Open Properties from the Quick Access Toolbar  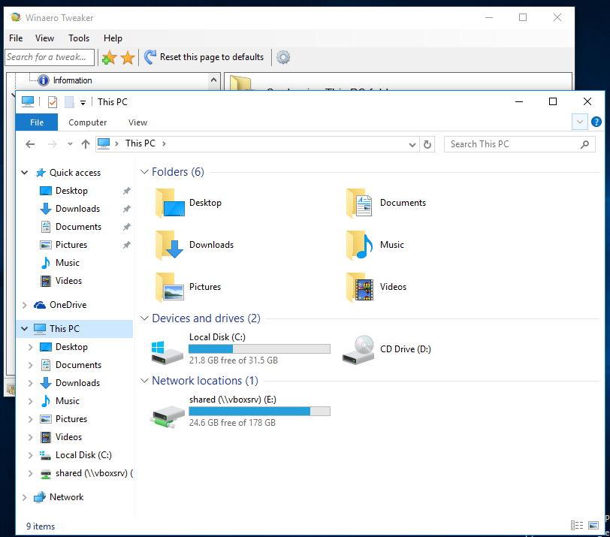click(x=51, y=101)
